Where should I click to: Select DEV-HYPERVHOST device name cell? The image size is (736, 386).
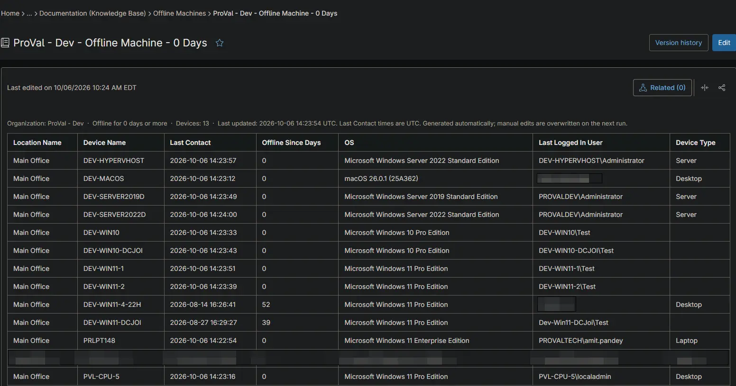click(x=121, y=161)
